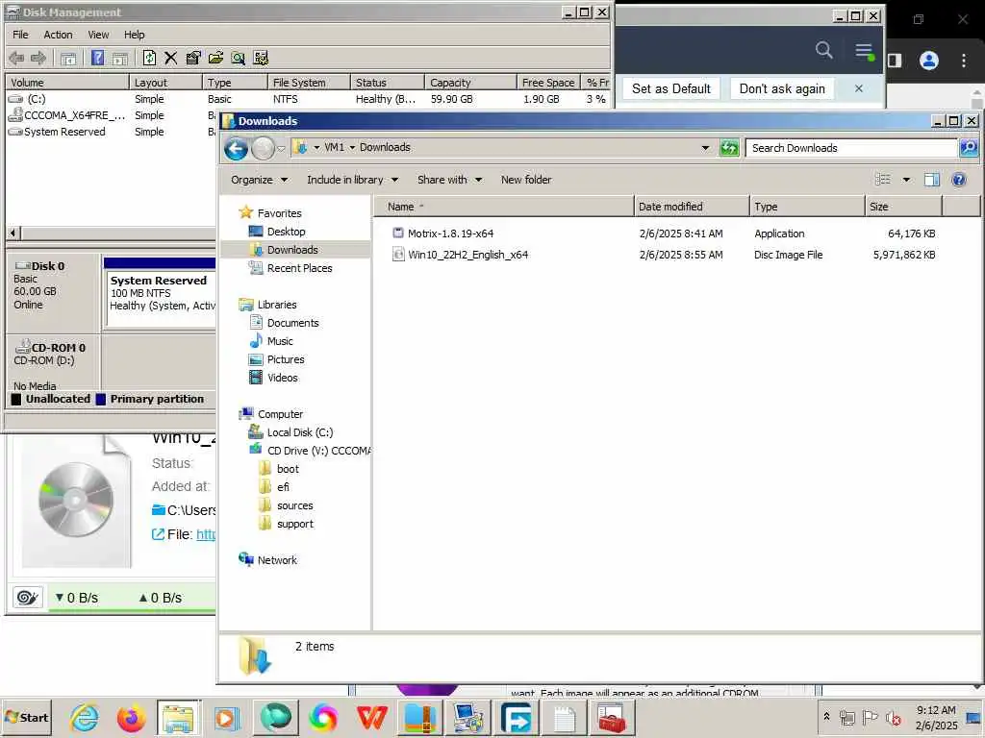This screenshot has height=738, width=985.
Task: Click the Capacity column header in Disk Management
Action: pos(470,83)
